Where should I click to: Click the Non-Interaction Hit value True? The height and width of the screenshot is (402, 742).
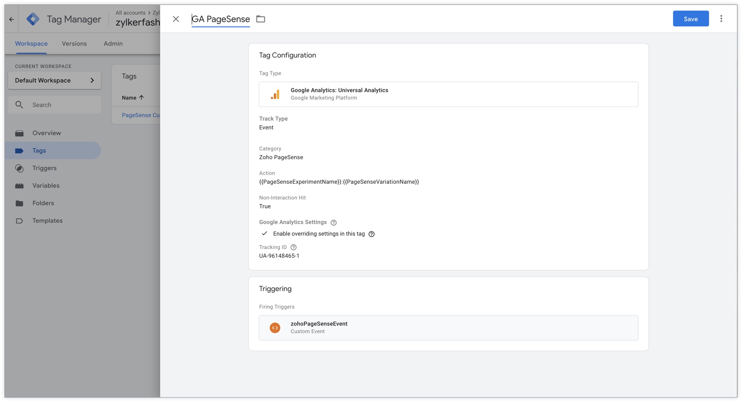point(265,206)
